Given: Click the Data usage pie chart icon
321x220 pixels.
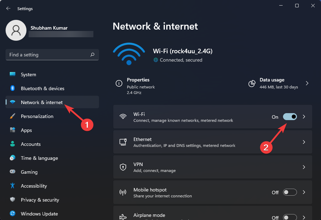Looking at the screenshot, I should (x=252, y=84).
